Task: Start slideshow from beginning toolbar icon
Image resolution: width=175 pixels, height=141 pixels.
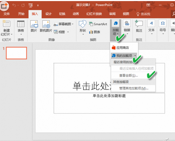Action: [31, 5]
